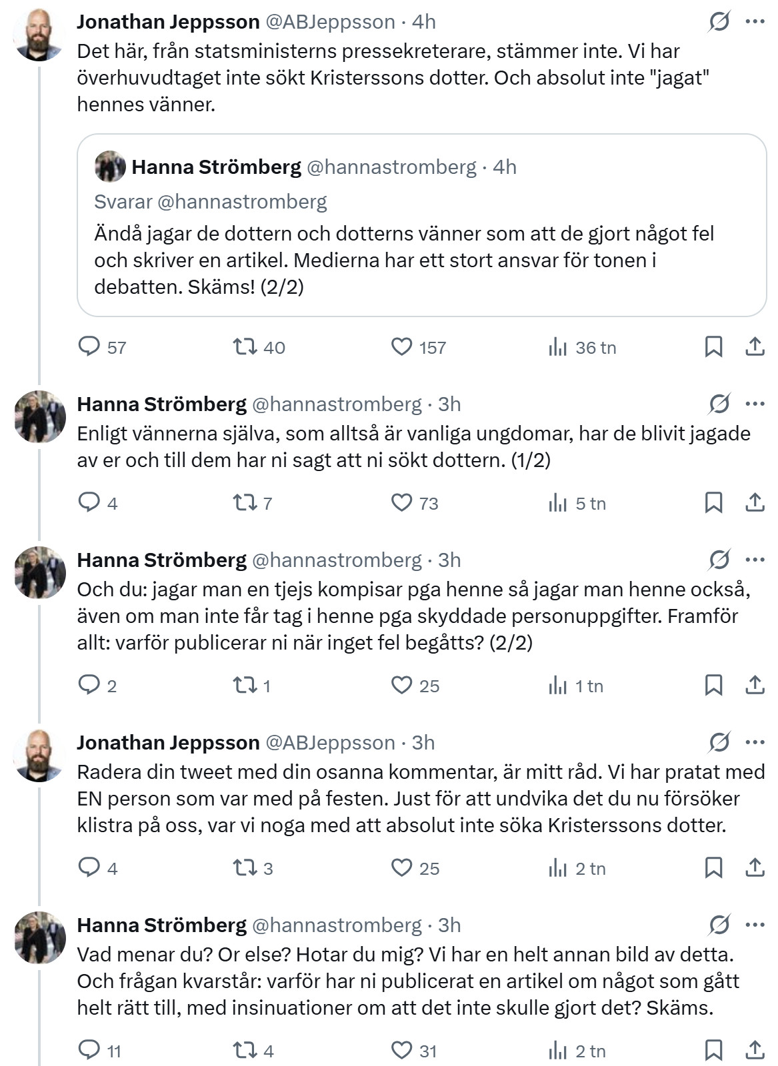Share the 'Radera din tweet' post

click(755, 868)
